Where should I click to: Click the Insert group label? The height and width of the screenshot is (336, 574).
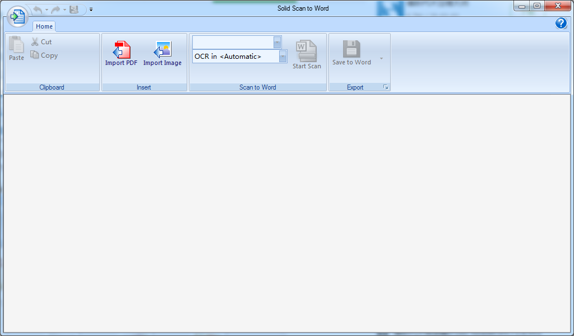click(x=144, y=87)
